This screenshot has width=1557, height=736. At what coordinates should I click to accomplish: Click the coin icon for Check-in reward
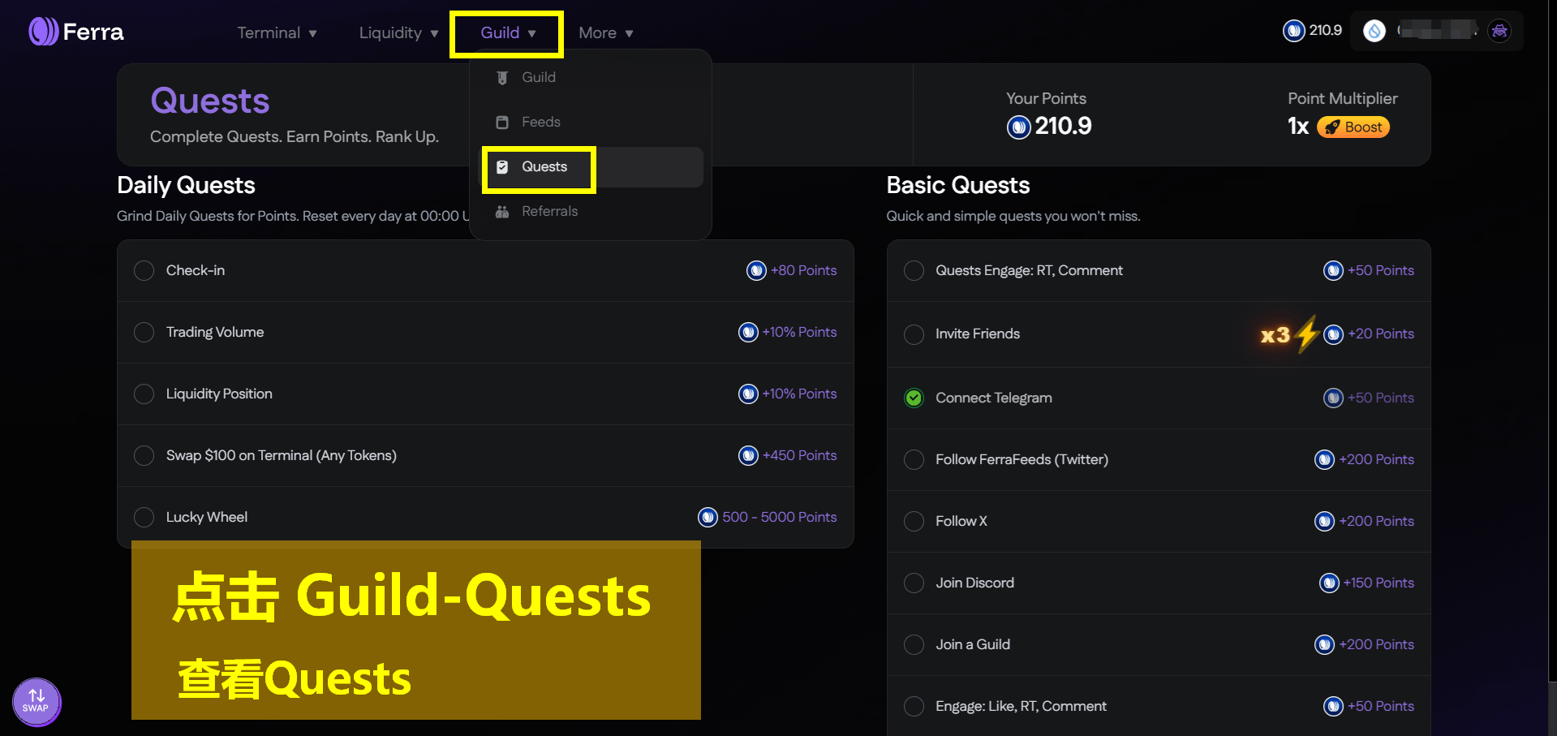(x=756, y=270)
